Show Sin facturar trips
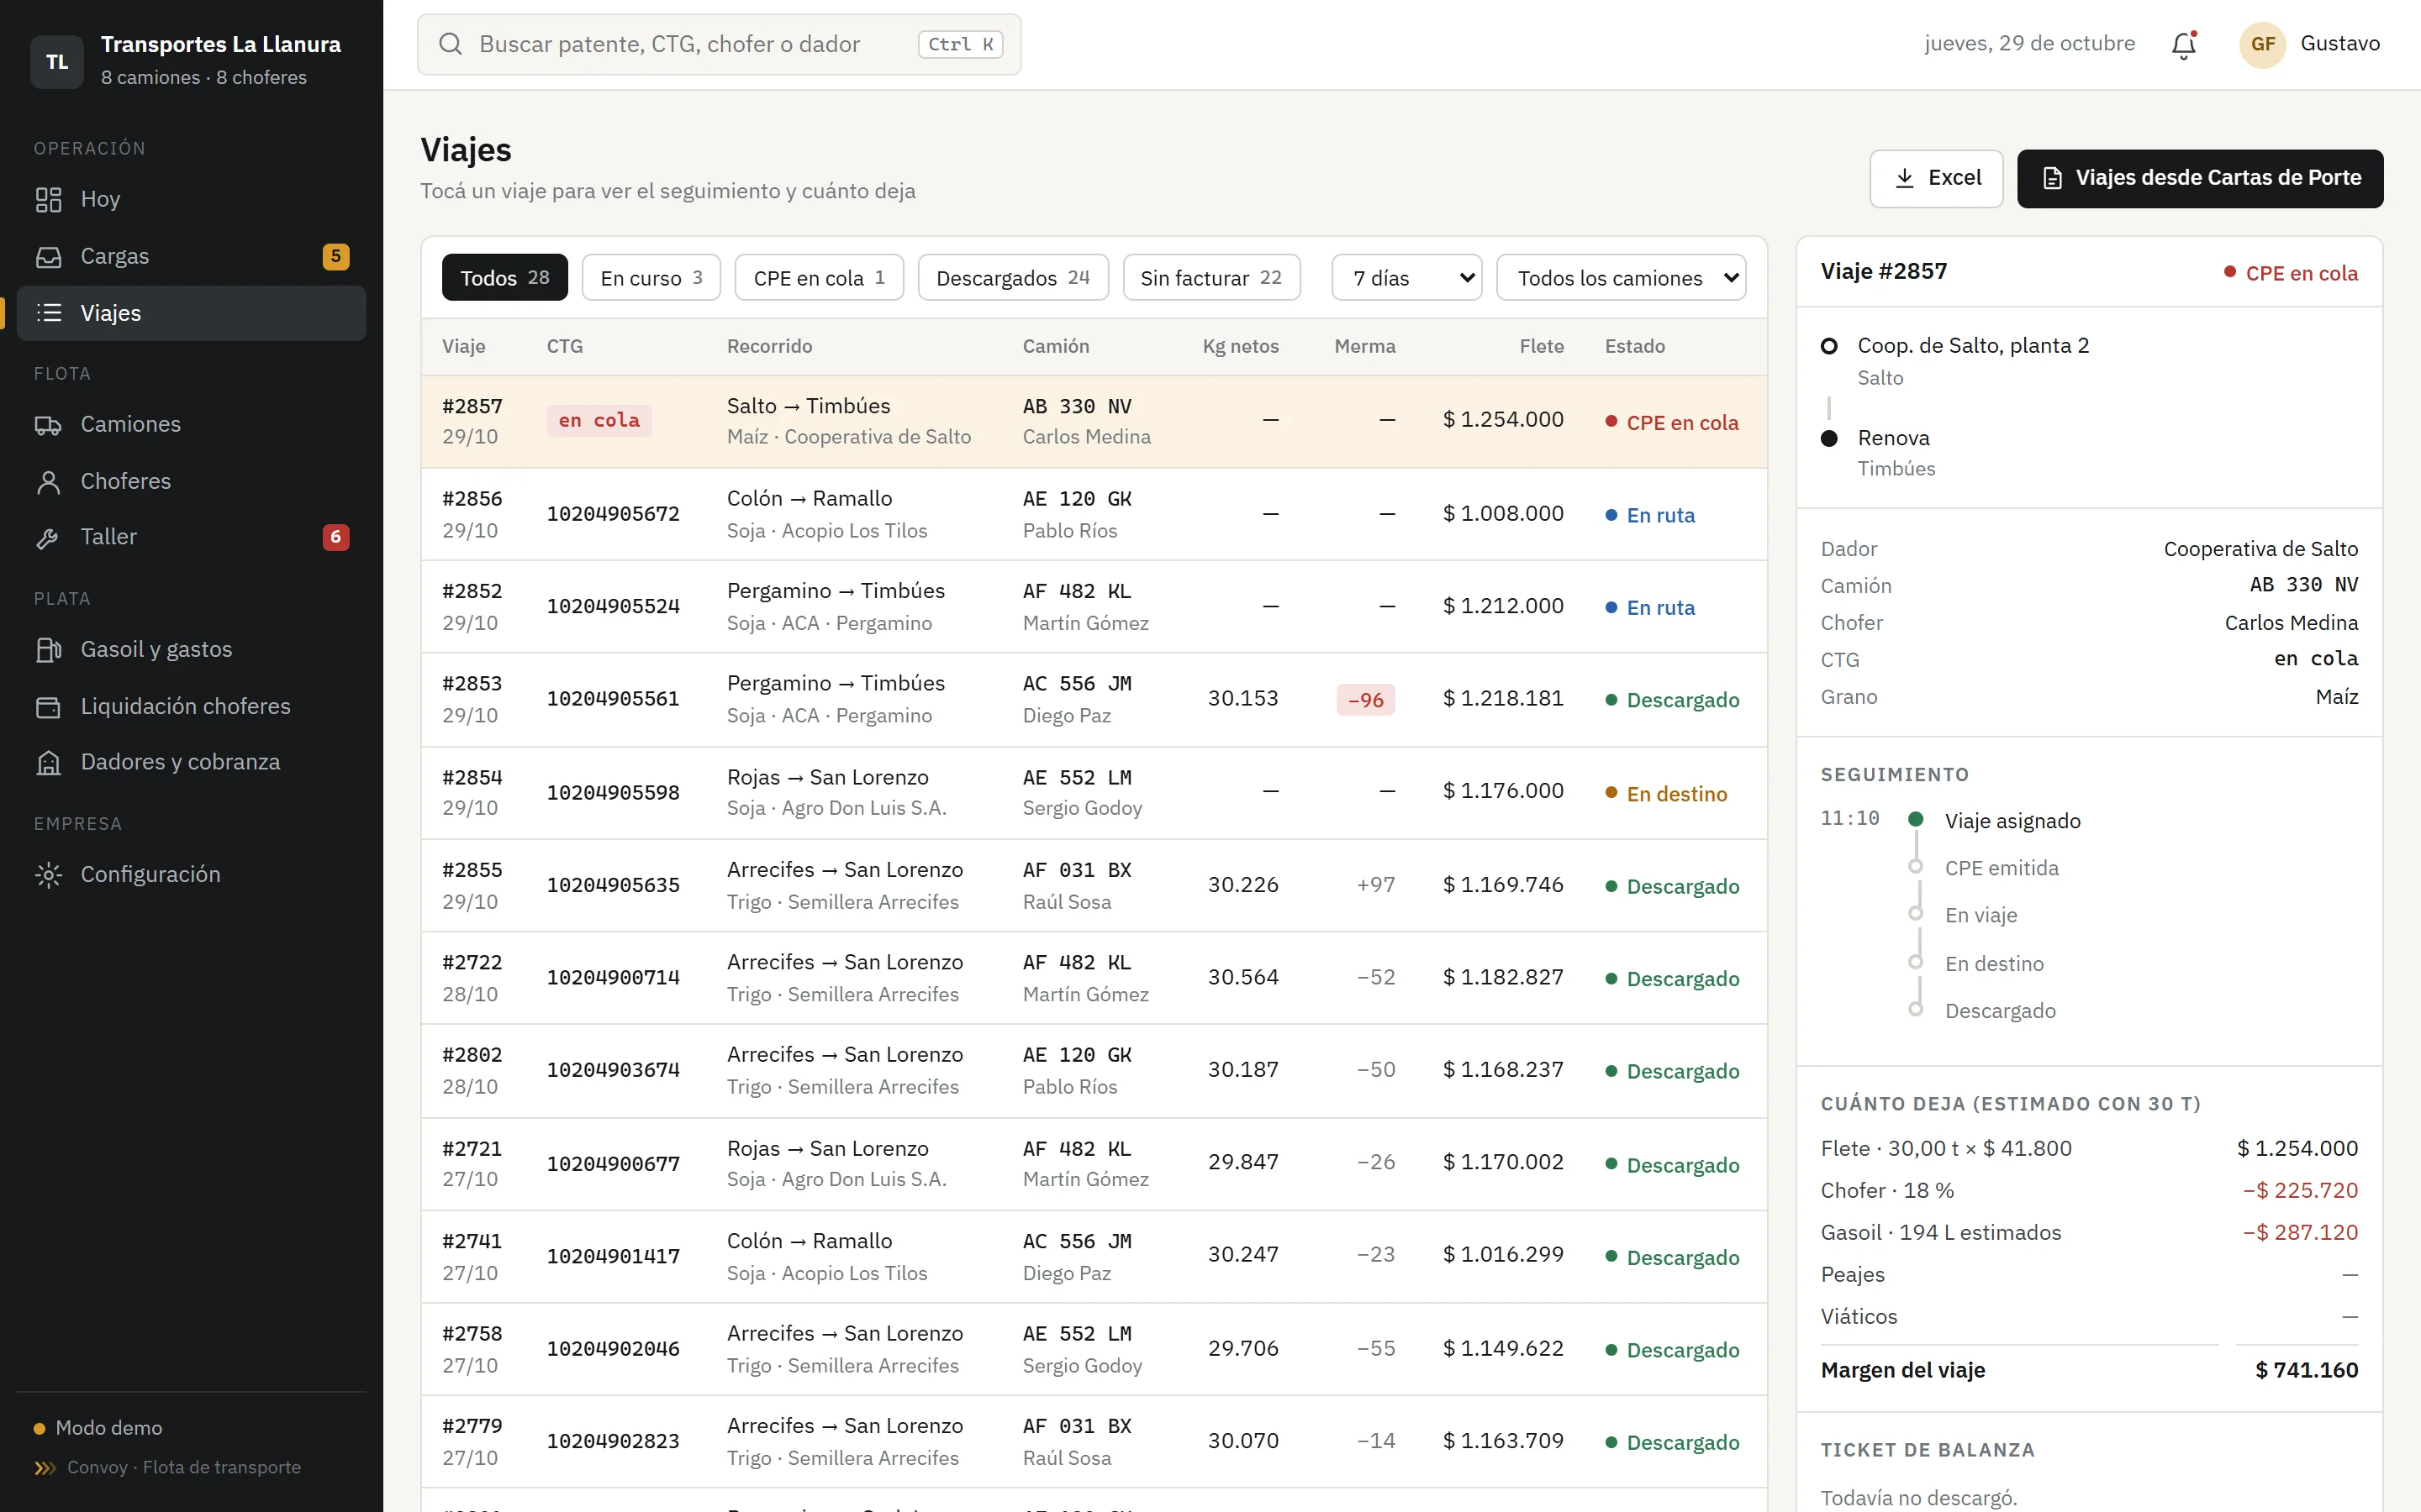This screenshot has height=1512, width=2421. tap(1211, 278)
